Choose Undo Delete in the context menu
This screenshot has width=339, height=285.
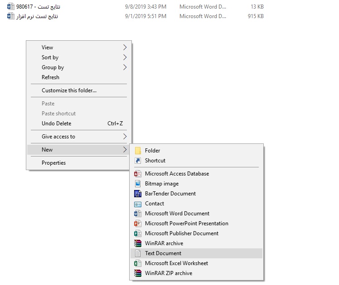[79, 123]
